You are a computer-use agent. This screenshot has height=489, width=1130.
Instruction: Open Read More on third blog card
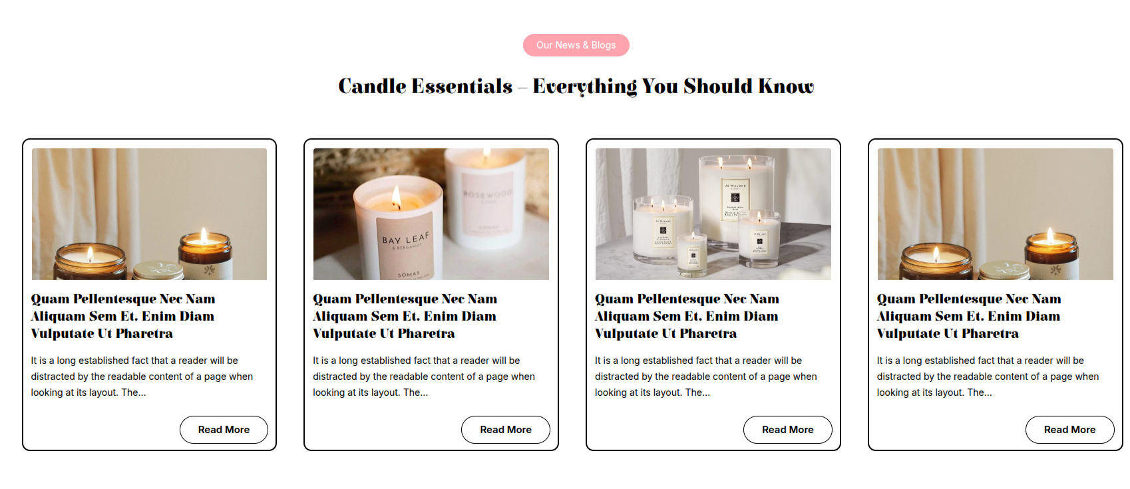click(x=788, y=430)
